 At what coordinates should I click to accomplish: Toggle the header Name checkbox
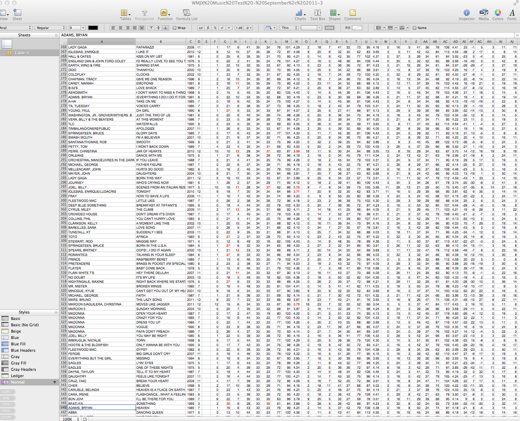click(x=415, y=28)
